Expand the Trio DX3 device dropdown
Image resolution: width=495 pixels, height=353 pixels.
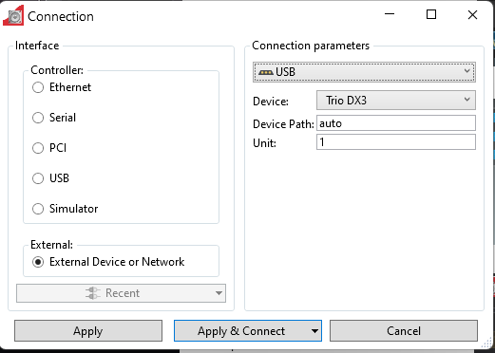(396, 101)
